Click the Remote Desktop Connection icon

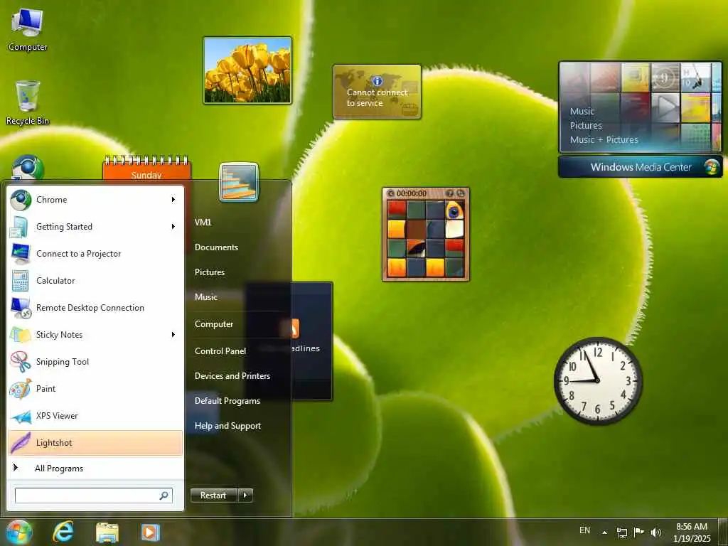pyautogui.click(x=21, y=308)
